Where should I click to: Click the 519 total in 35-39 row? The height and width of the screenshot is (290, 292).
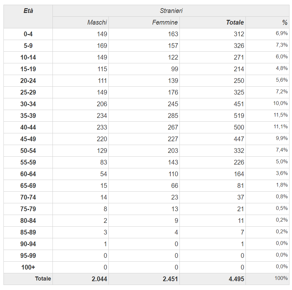point(239,116)
